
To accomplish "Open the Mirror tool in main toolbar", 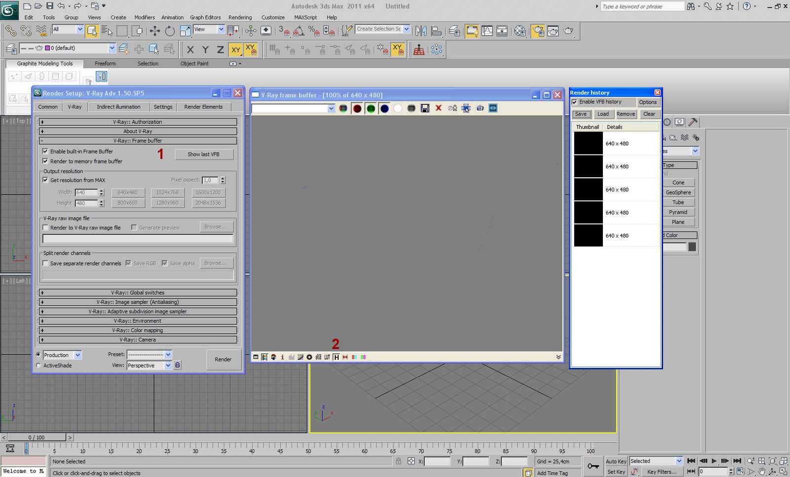I will click(421, 31).
